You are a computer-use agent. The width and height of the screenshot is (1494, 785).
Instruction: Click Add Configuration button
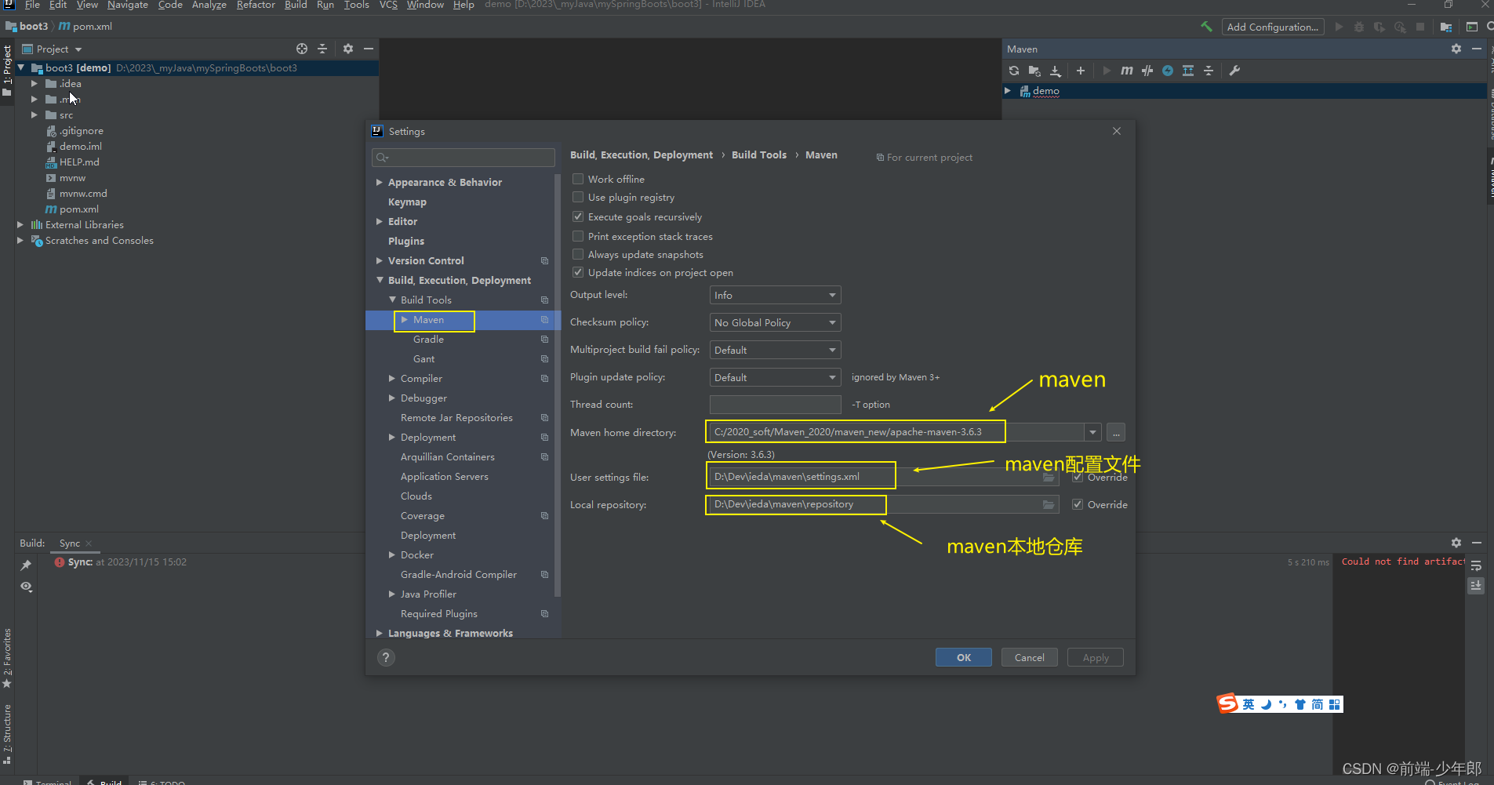[1273, 27]
